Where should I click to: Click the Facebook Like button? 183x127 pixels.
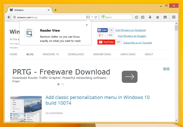[102, 30]
